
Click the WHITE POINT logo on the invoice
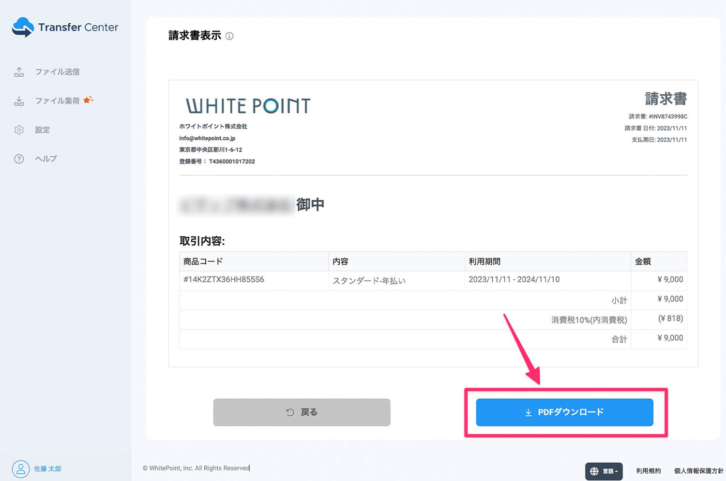pyautogui.click(x=247, y=105)
